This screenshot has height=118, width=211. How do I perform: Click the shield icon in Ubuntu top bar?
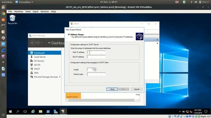coord(184,2)
